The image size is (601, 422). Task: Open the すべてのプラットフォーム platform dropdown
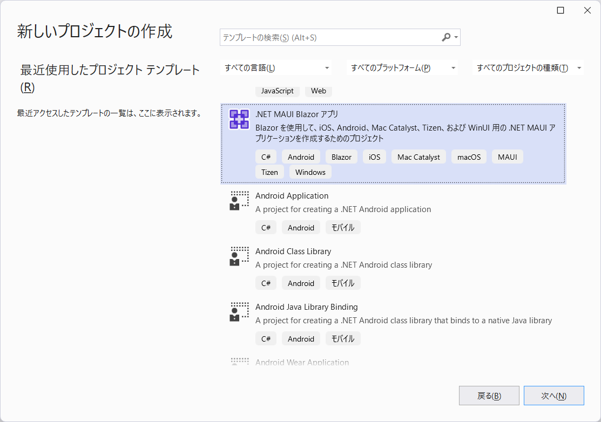pos(402,68)
